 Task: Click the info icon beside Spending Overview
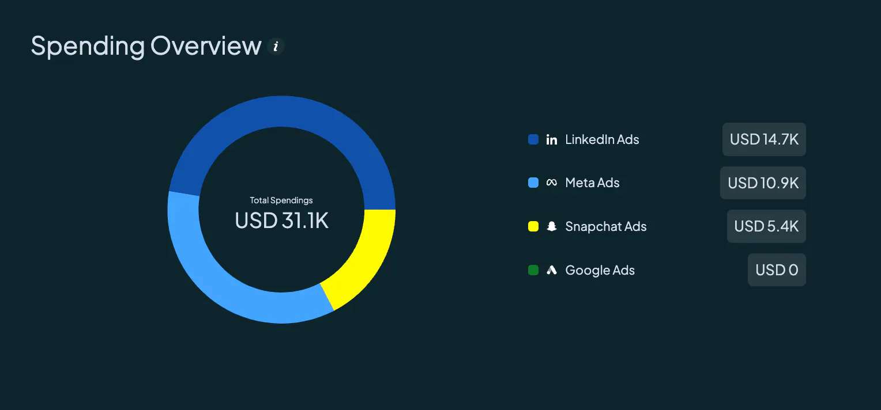276,47
